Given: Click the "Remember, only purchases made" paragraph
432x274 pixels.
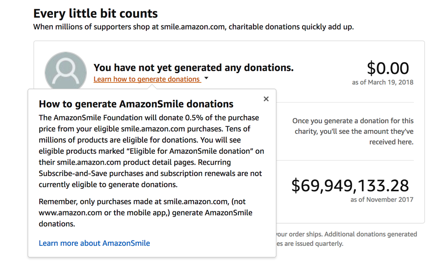Looking at the screenshot, I should pyautogui.click(x=145, y=213).
